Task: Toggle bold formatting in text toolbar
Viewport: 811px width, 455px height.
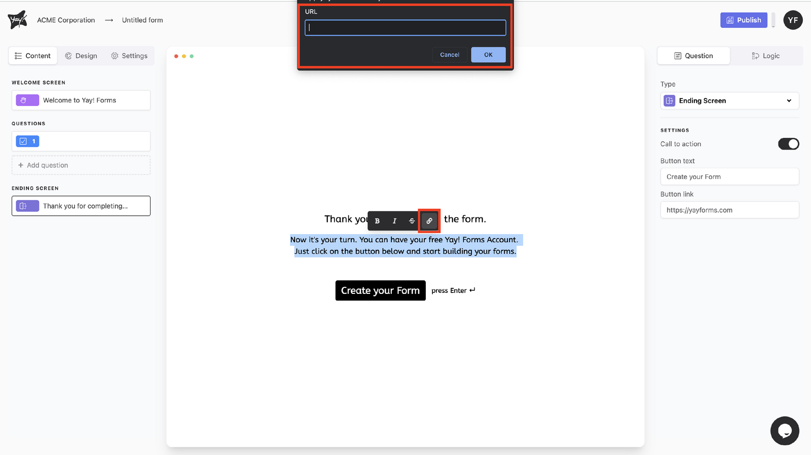Action: [377, 221]
